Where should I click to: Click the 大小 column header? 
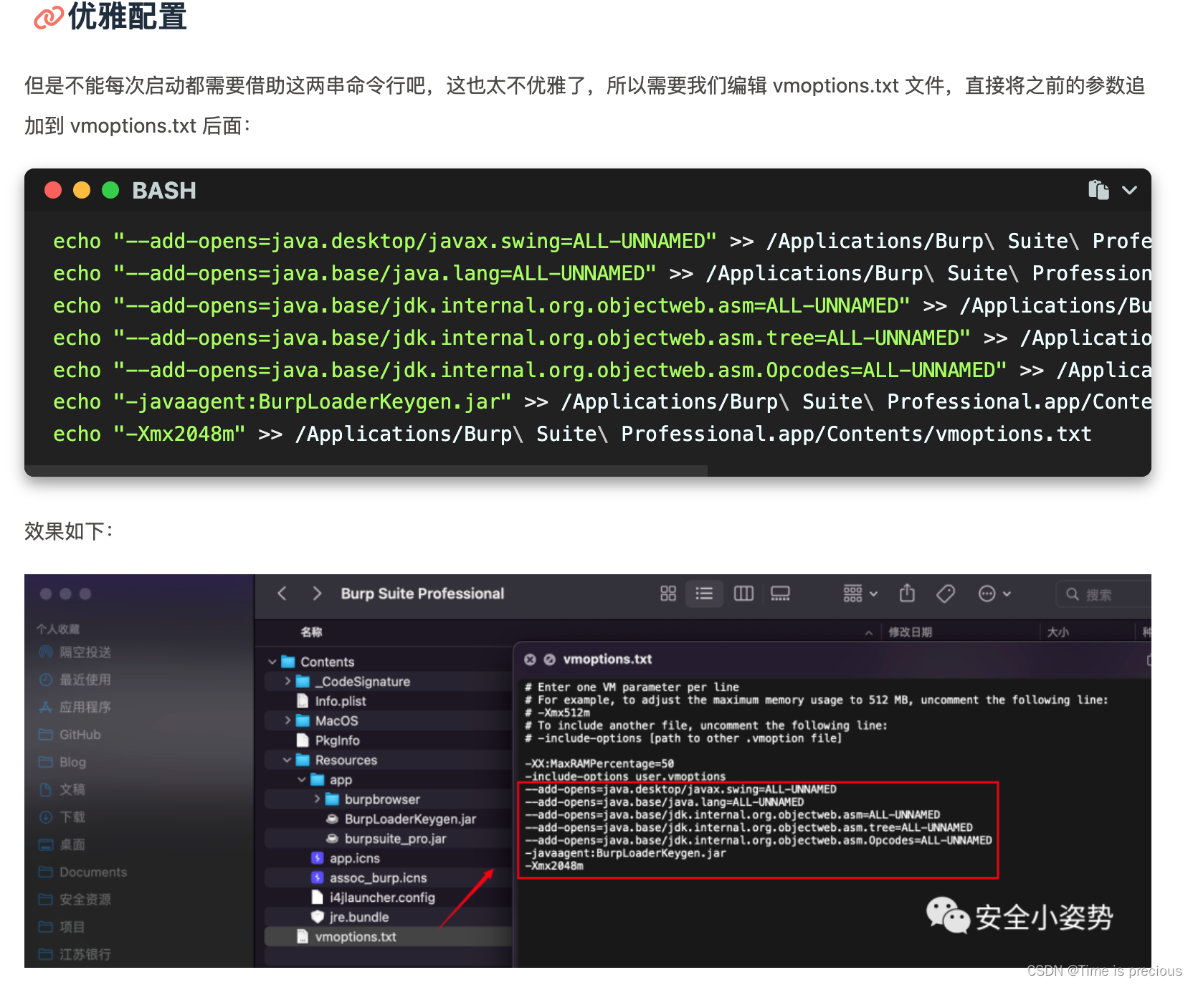tap(1057, 632)
